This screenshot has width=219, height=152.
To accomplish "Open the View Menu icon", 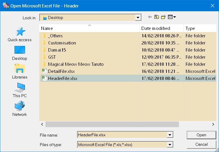I will click(171, 17).
